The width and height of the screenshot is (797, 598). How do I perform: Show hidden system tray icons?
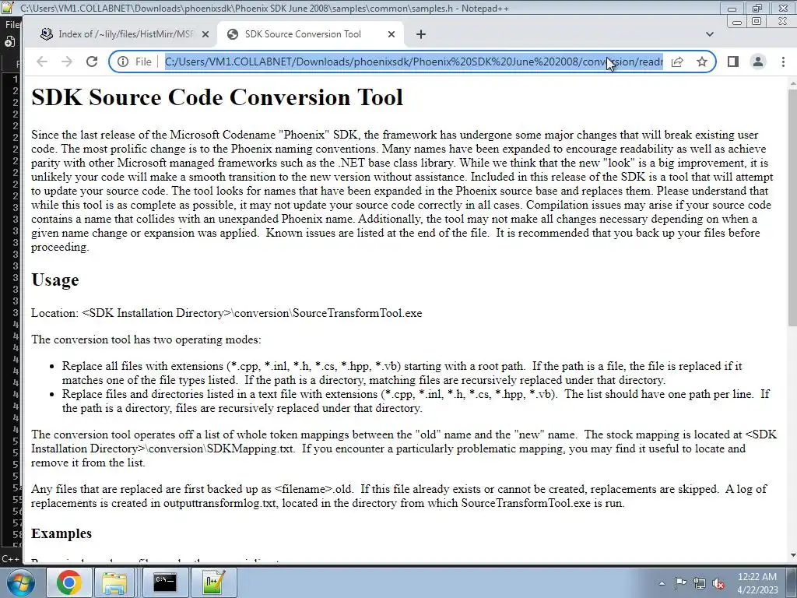(662, 583)
